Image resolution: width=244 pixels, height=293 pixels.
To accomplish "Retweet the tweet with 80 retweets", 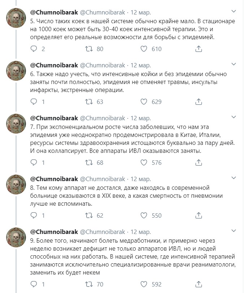I will point(89,49).
